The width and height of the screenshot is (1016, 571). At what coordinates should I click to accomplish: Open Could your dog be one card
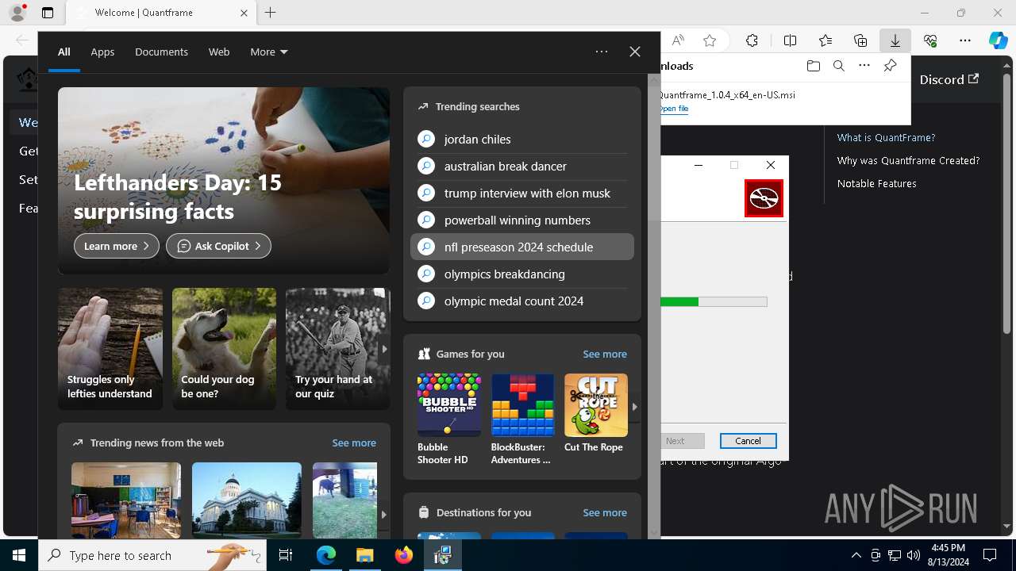click(224, 349)
